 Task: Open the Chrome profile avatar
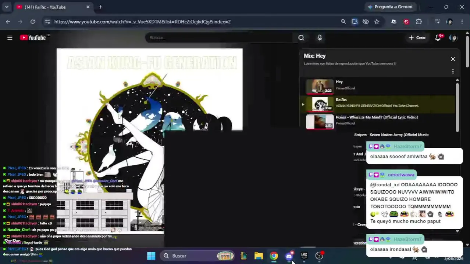(x=449, y=22)
